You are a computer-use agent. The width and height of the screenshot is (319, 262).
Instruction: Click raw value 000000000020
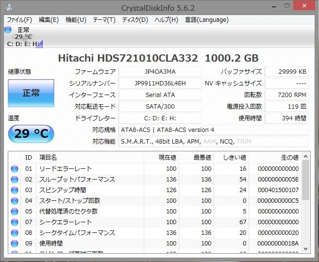(278, 233)
